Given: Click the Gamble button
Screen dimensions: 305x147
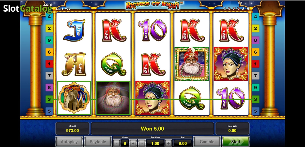Looking at the screenshot, I should click(x=207, y=142).
